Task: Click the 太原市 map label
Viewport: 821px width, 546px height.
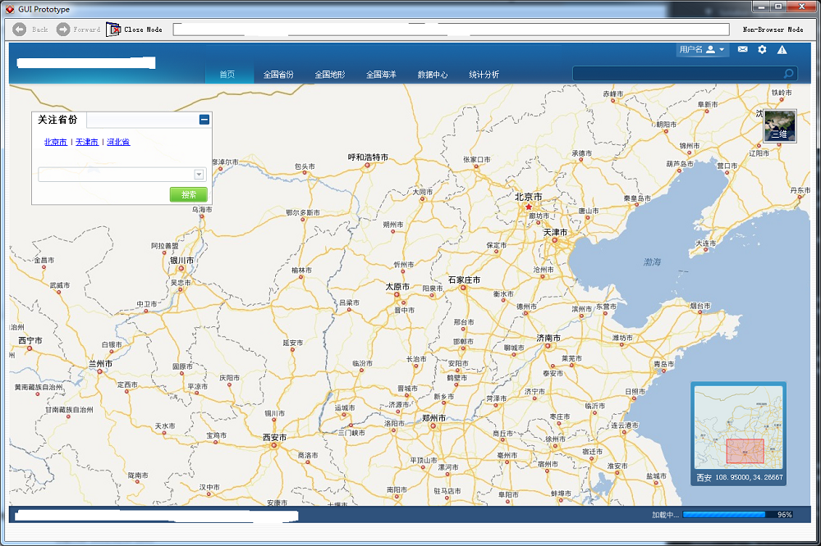Action: click(397, 287)
